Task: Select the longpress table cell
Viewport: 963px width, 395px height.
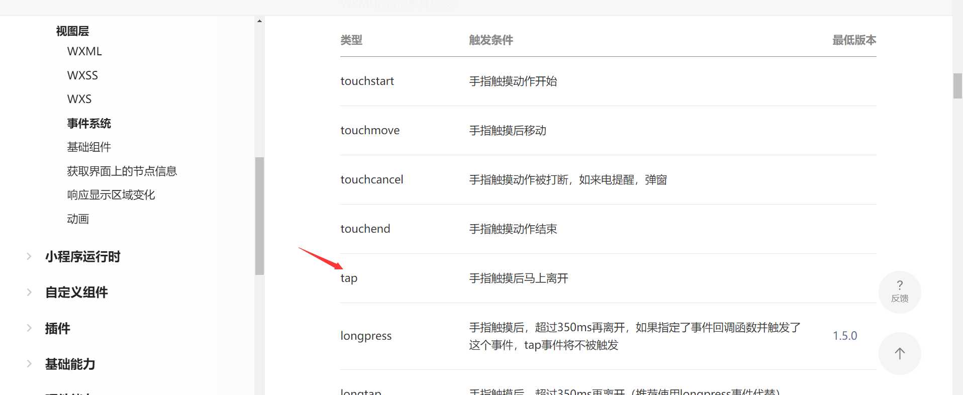Action: point(366,336)
